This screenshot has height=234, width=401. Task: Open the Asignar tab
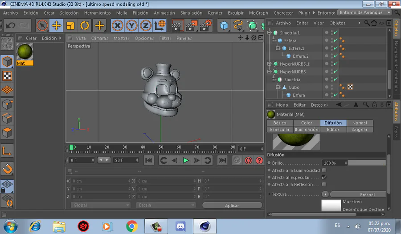[360, 130]
